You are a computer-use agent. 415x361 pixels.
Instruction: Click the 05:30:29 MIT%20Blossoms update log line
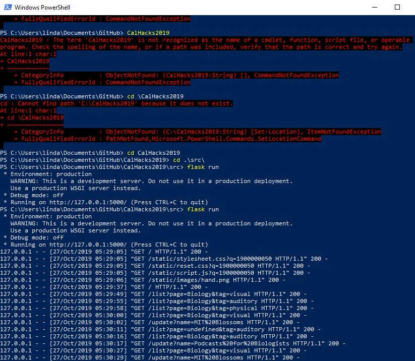pyautogui.click(x=150, y=357)
